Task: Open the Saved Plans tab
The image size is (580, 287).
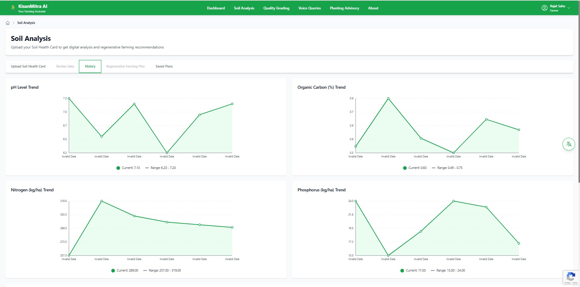Action: pyautogui.click(x=164, y=66)
